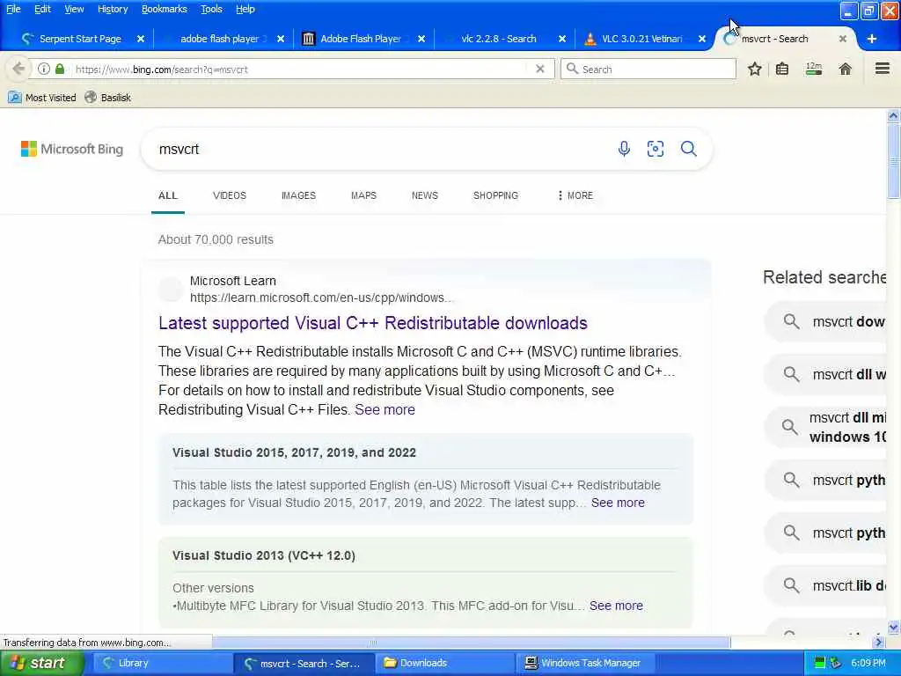The height and width of the screenshot is (676, 901).
Task: Bookmark this page with the star icon
Action: [x=754, y=69]
